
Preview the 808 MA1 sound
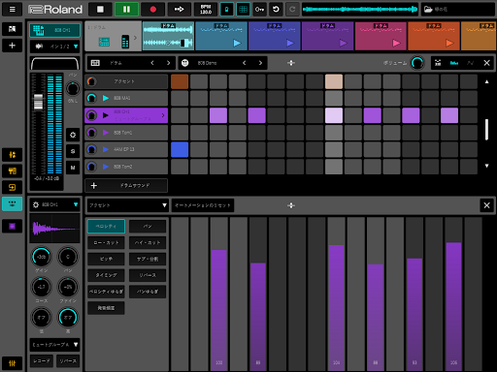tap(106, 98)
